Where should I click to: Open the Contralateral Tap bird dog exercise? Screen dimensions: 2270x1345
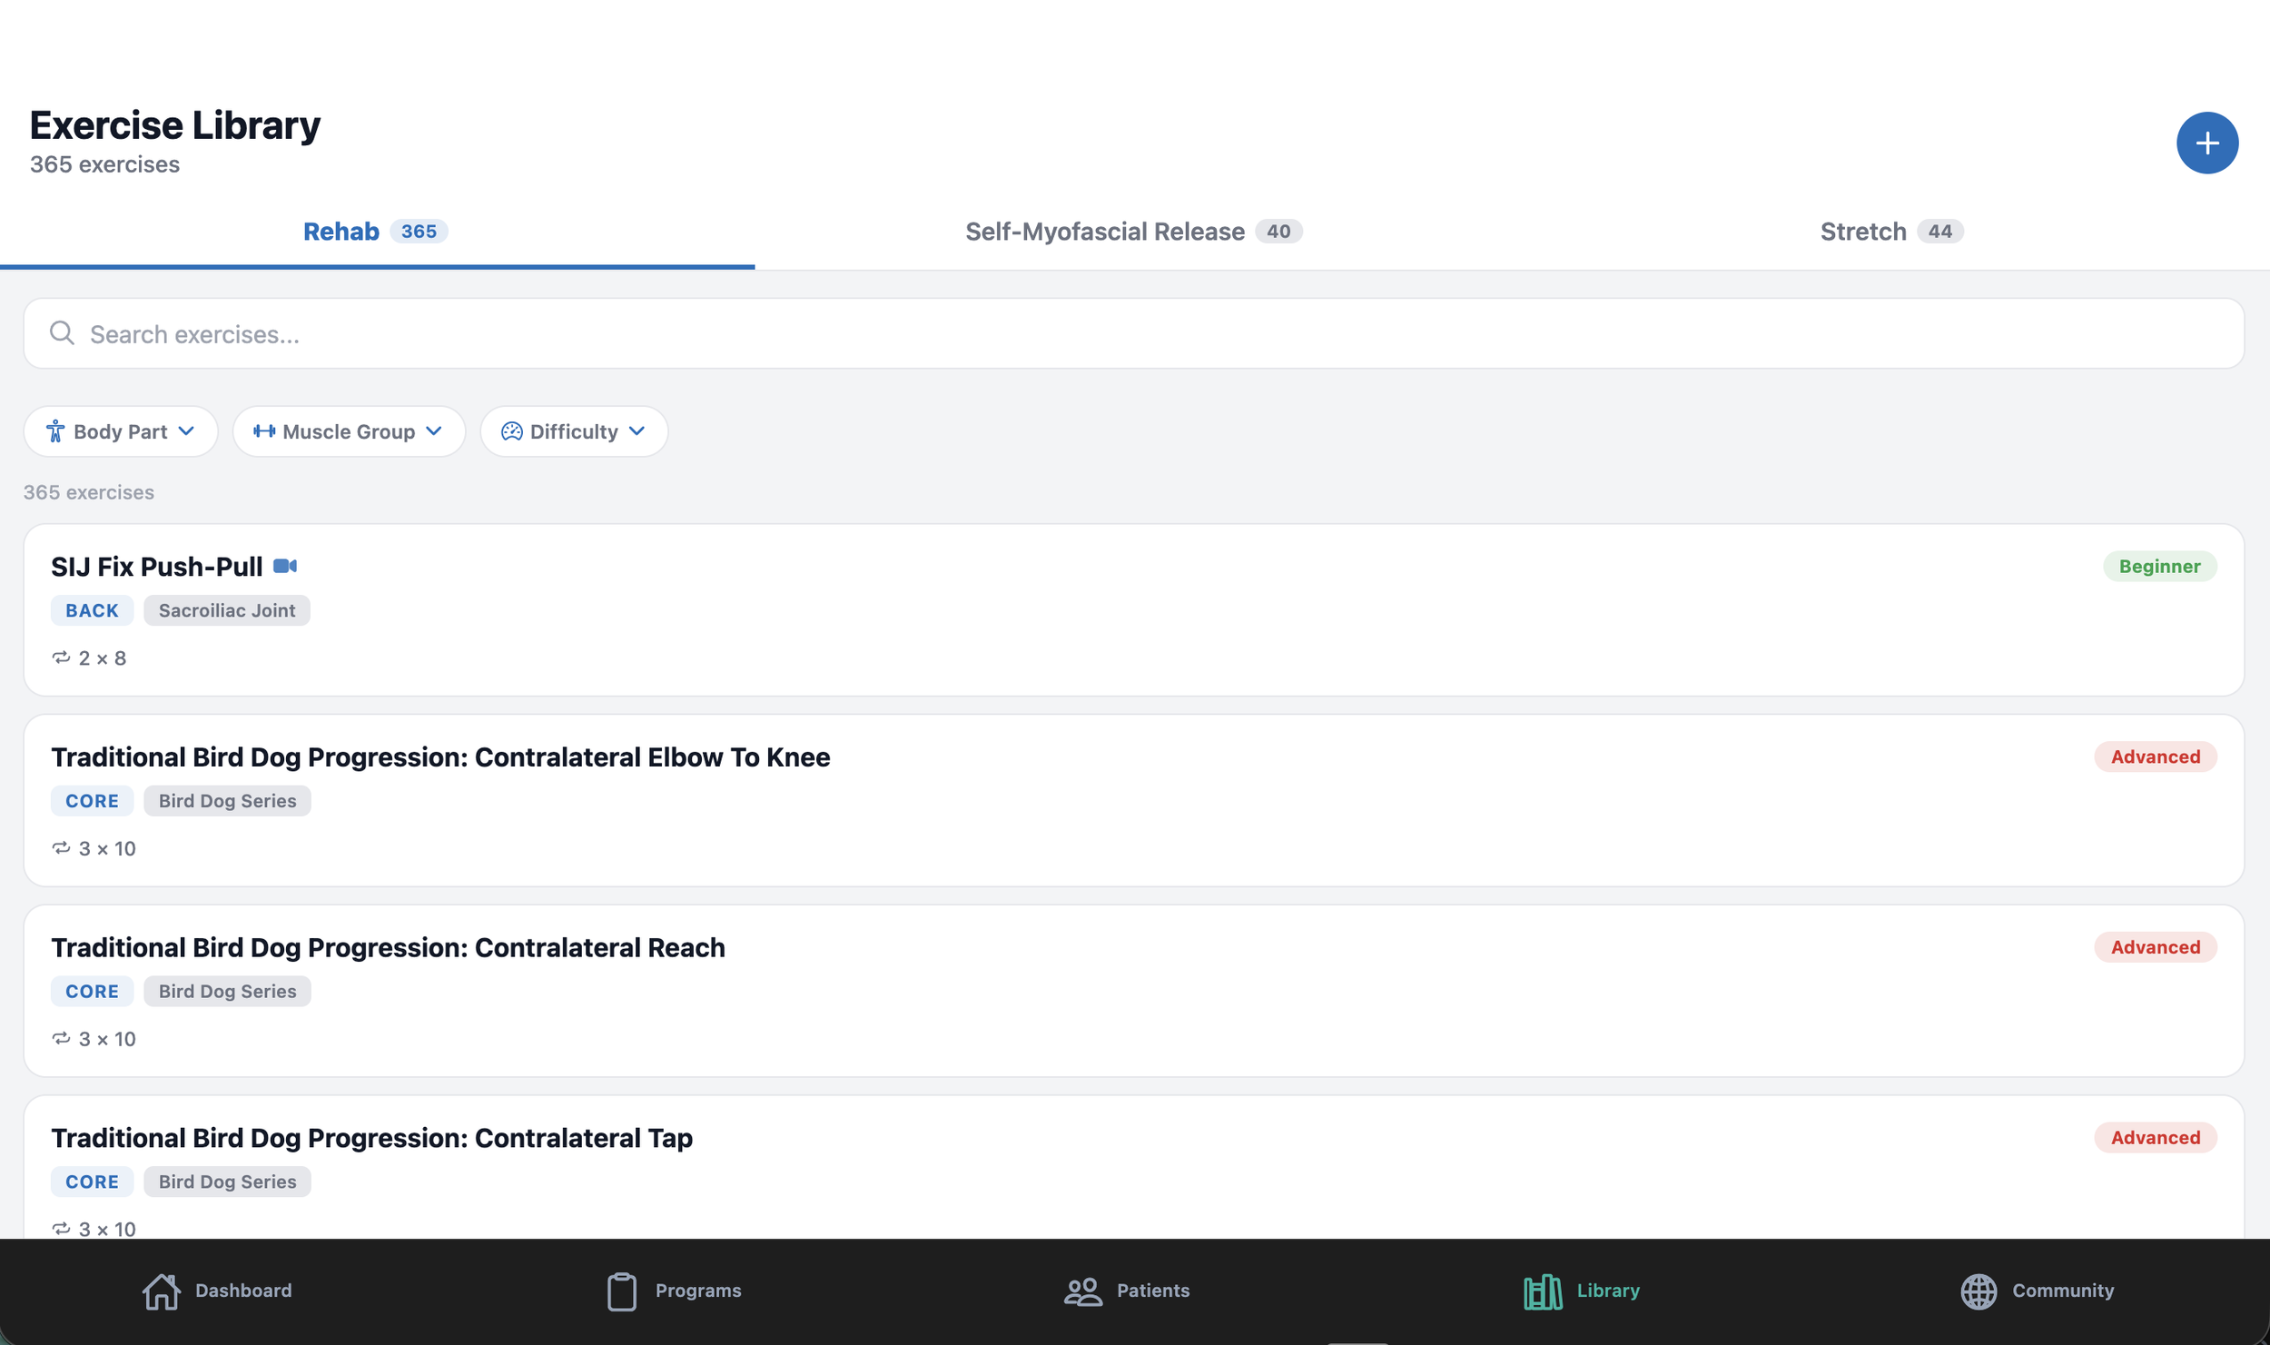tap(1134, 1167)
